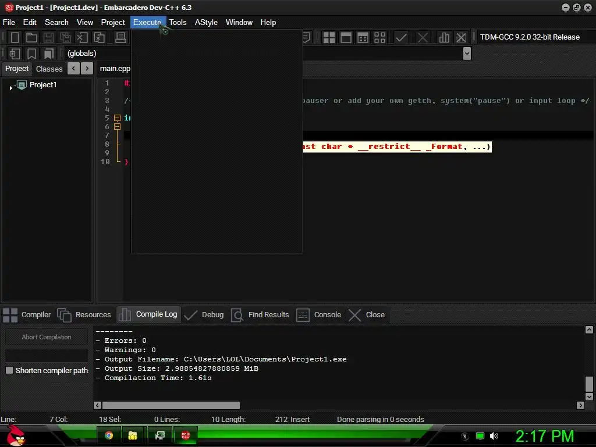Click the green monitor tray icon
Screen dimensions: 596x447
(x=480, y=436)
